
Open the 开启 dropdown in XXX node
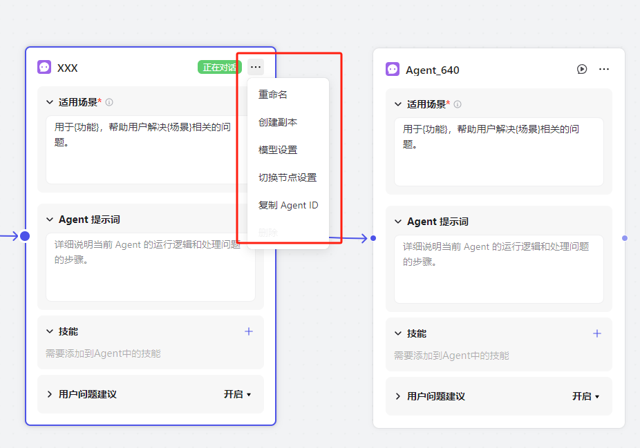click(x=237, y=394)
